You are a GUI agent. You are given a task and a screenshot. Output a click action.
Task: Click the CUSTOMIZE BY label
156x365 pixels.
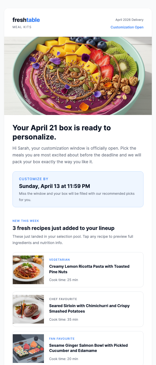click(x=34, y=179)
